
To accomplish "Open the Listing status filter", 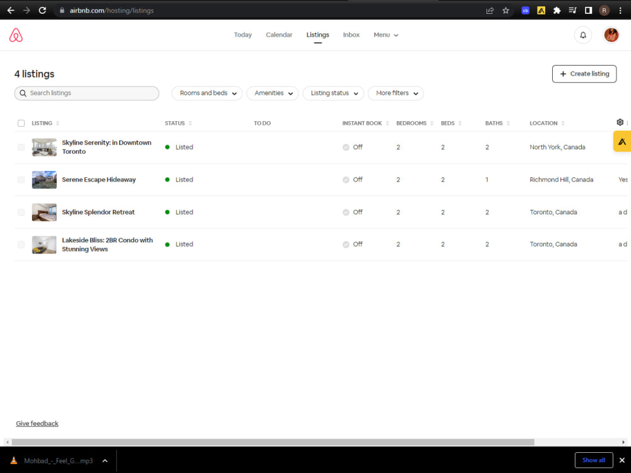I will (333, 93).
